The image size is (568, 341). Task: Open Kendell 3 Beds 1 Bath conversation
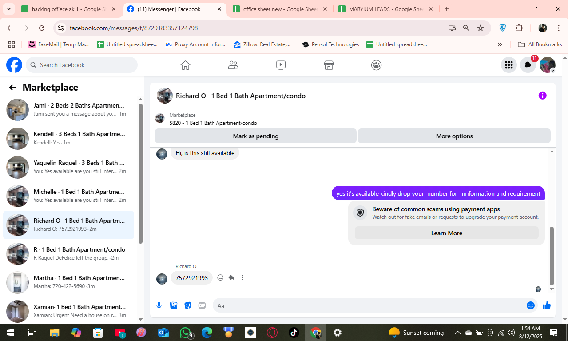point(68,138)
